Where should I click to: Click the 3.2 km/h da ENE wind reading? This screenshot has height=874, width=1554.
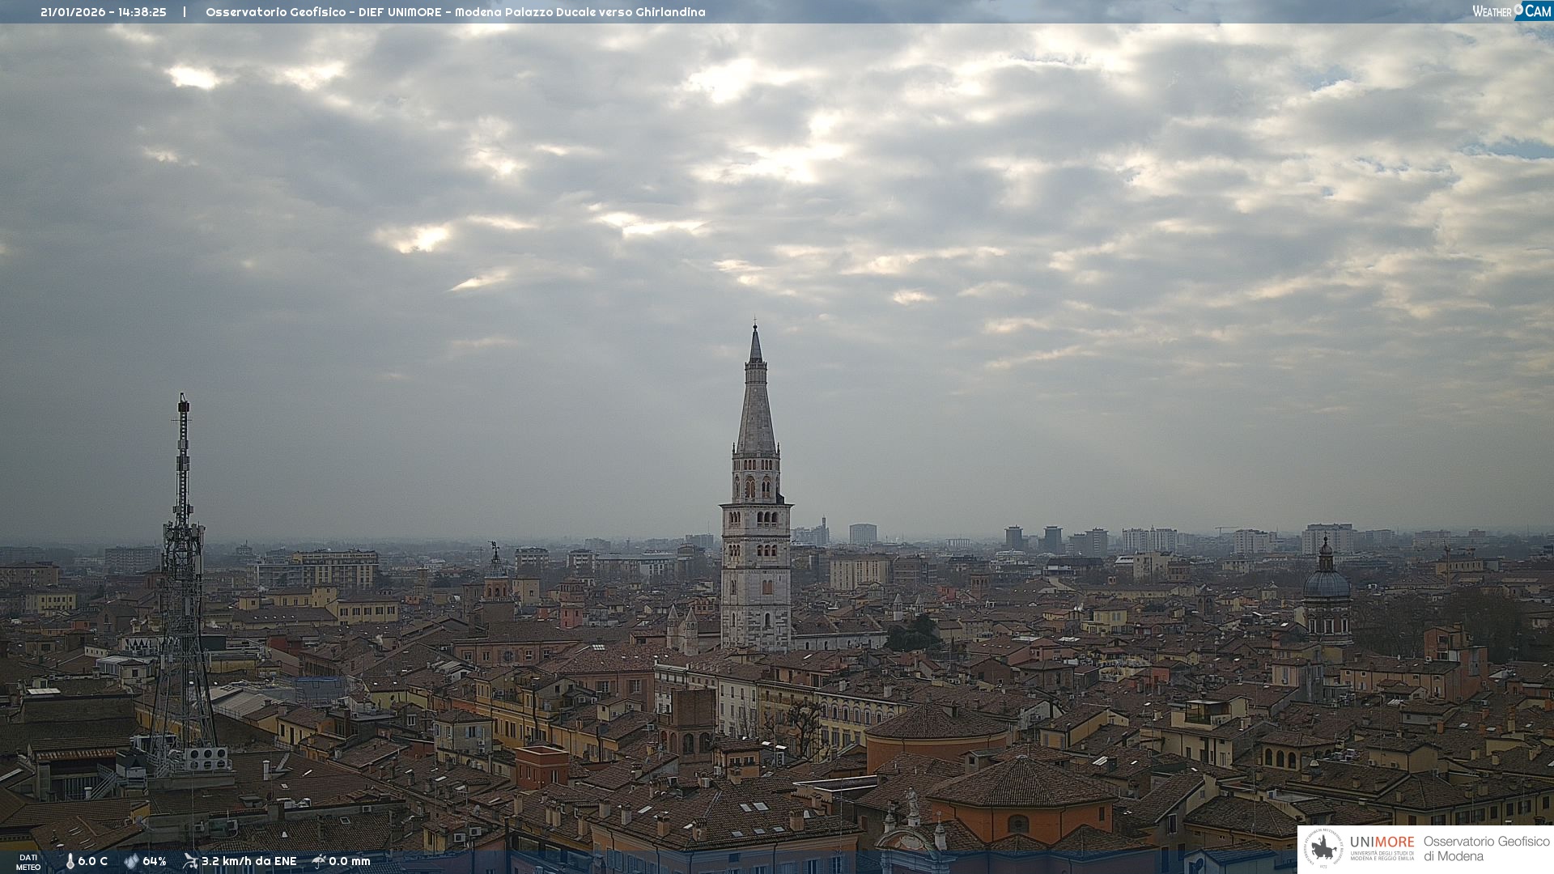pyautogui.click(x=248, y=861)
